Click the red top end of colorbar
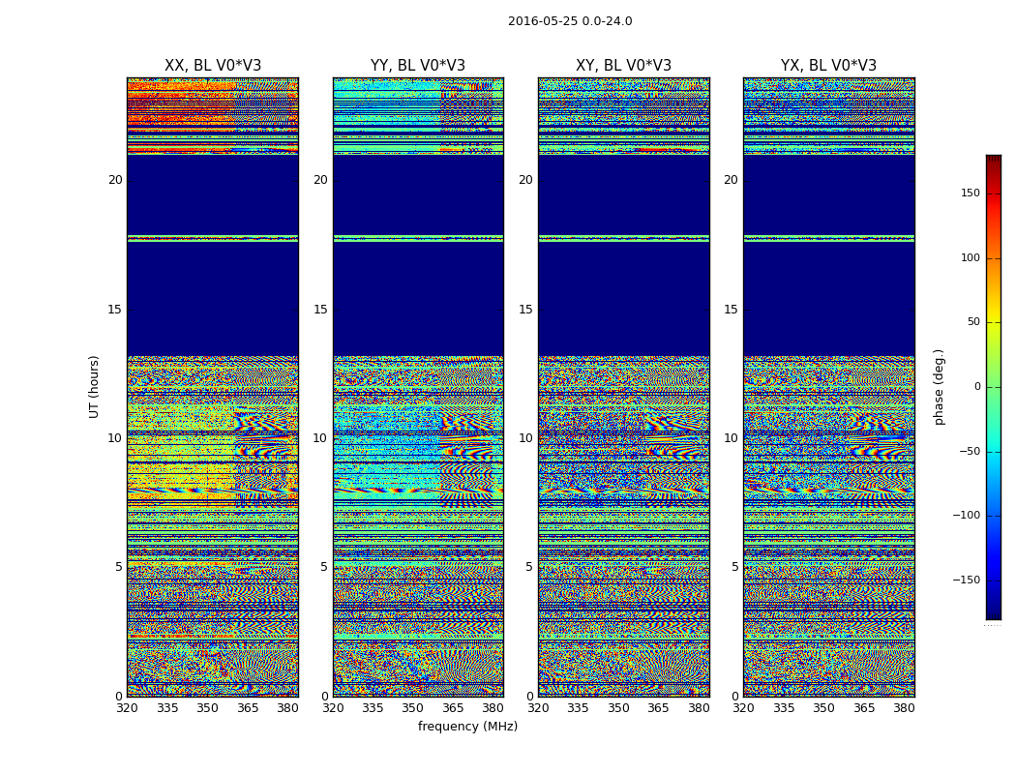The height and width of the screenshot is (774, 1016). (x=993, y=160)
